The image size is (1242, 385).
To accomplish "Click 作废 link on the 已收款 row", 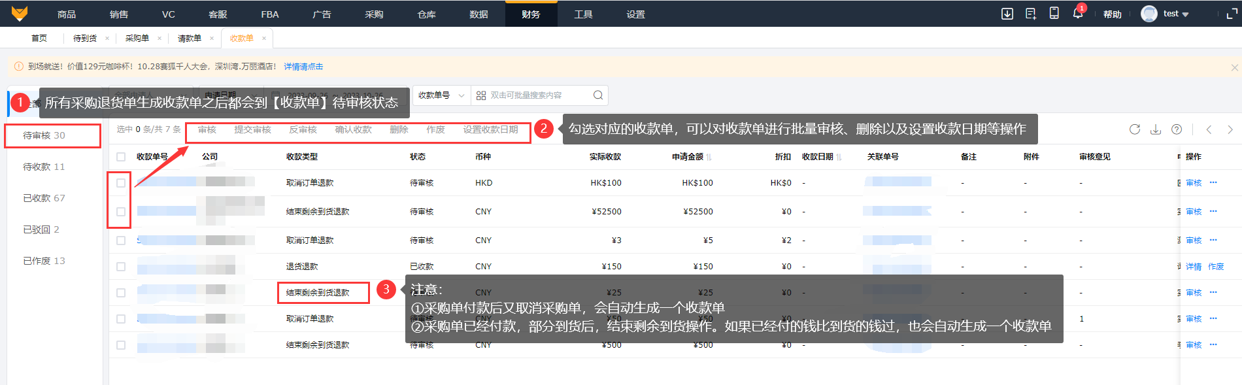I will (1216, 267).
